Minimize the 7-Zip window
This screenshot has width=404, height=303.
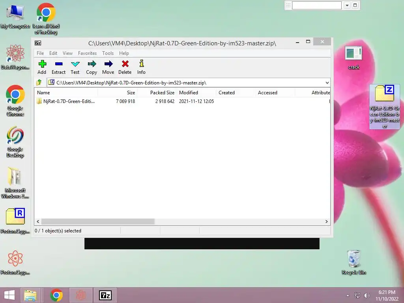pos(297,42)
